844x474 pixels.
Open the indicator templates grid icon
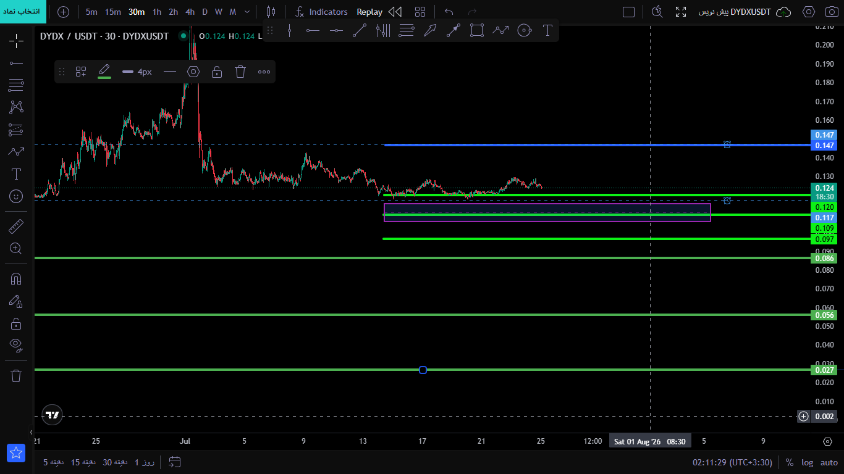[x=420, y=12]
